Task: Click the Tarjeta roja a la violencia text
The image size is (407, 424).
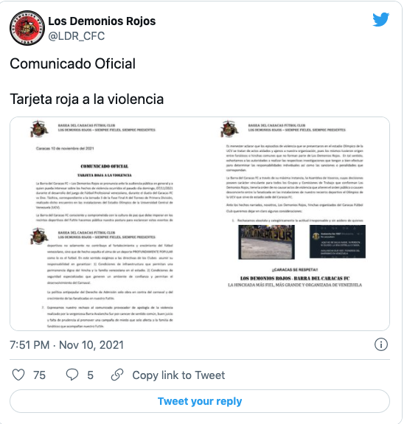Action: [x=87, y=99]
